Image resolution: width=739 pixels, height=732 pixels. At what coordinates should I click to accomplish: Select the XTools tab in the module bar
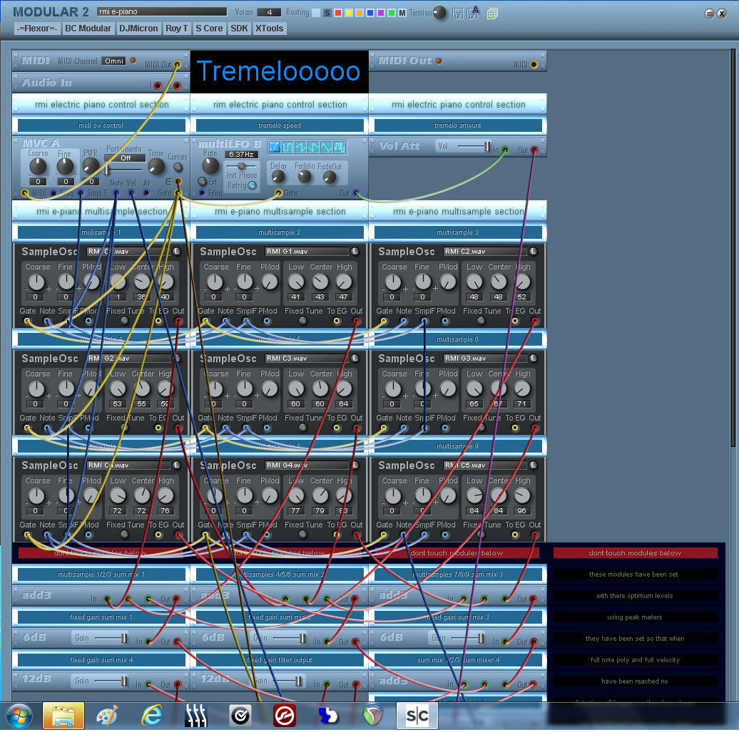pyautogui.click(x=270, y=29)
